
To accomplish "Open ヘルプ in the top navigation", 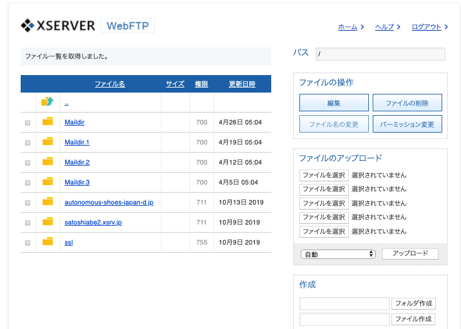I will pos(384,27).
